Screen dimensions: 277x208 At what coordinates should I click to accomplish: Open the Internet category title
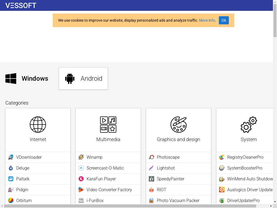tap(38, 139)
